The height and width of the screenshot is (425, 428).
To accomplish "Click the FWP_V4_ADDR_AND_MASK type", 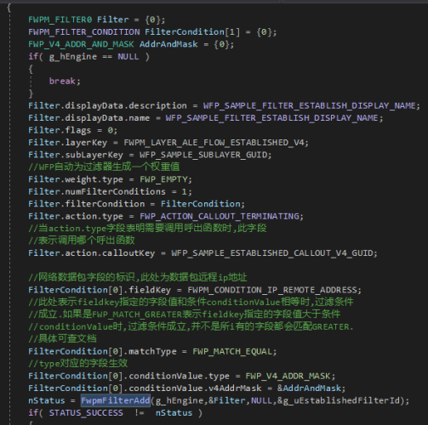I will click(x=81, y=44).
